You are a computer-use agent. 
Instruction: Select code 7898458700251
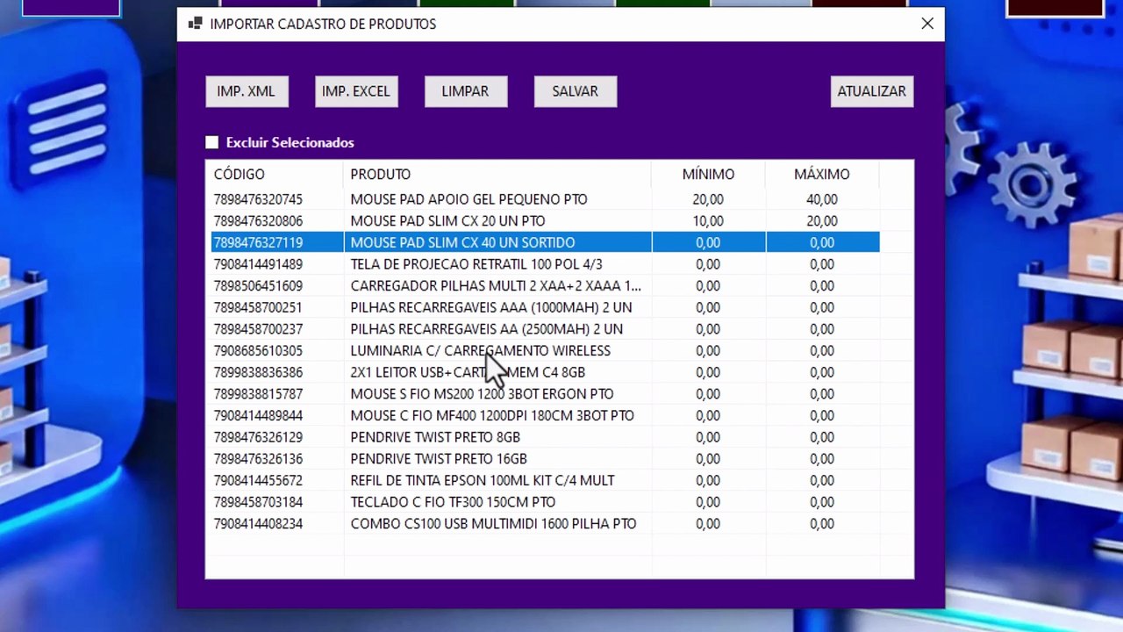click(x=258, y=308)
